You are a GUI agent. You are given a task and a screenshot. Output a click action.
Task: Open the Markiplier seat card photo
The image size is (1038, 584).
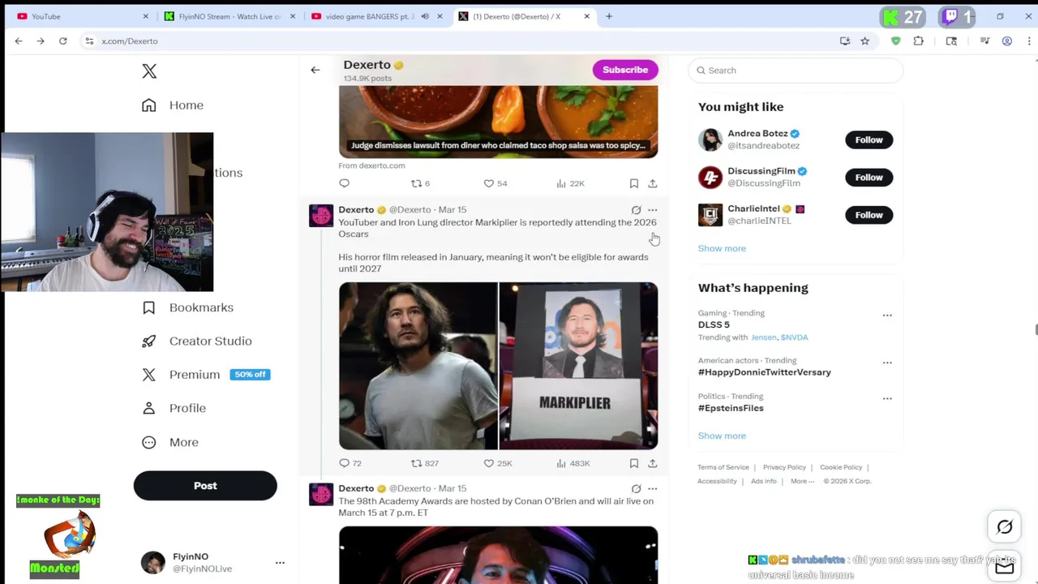click(x=578, y=366)
